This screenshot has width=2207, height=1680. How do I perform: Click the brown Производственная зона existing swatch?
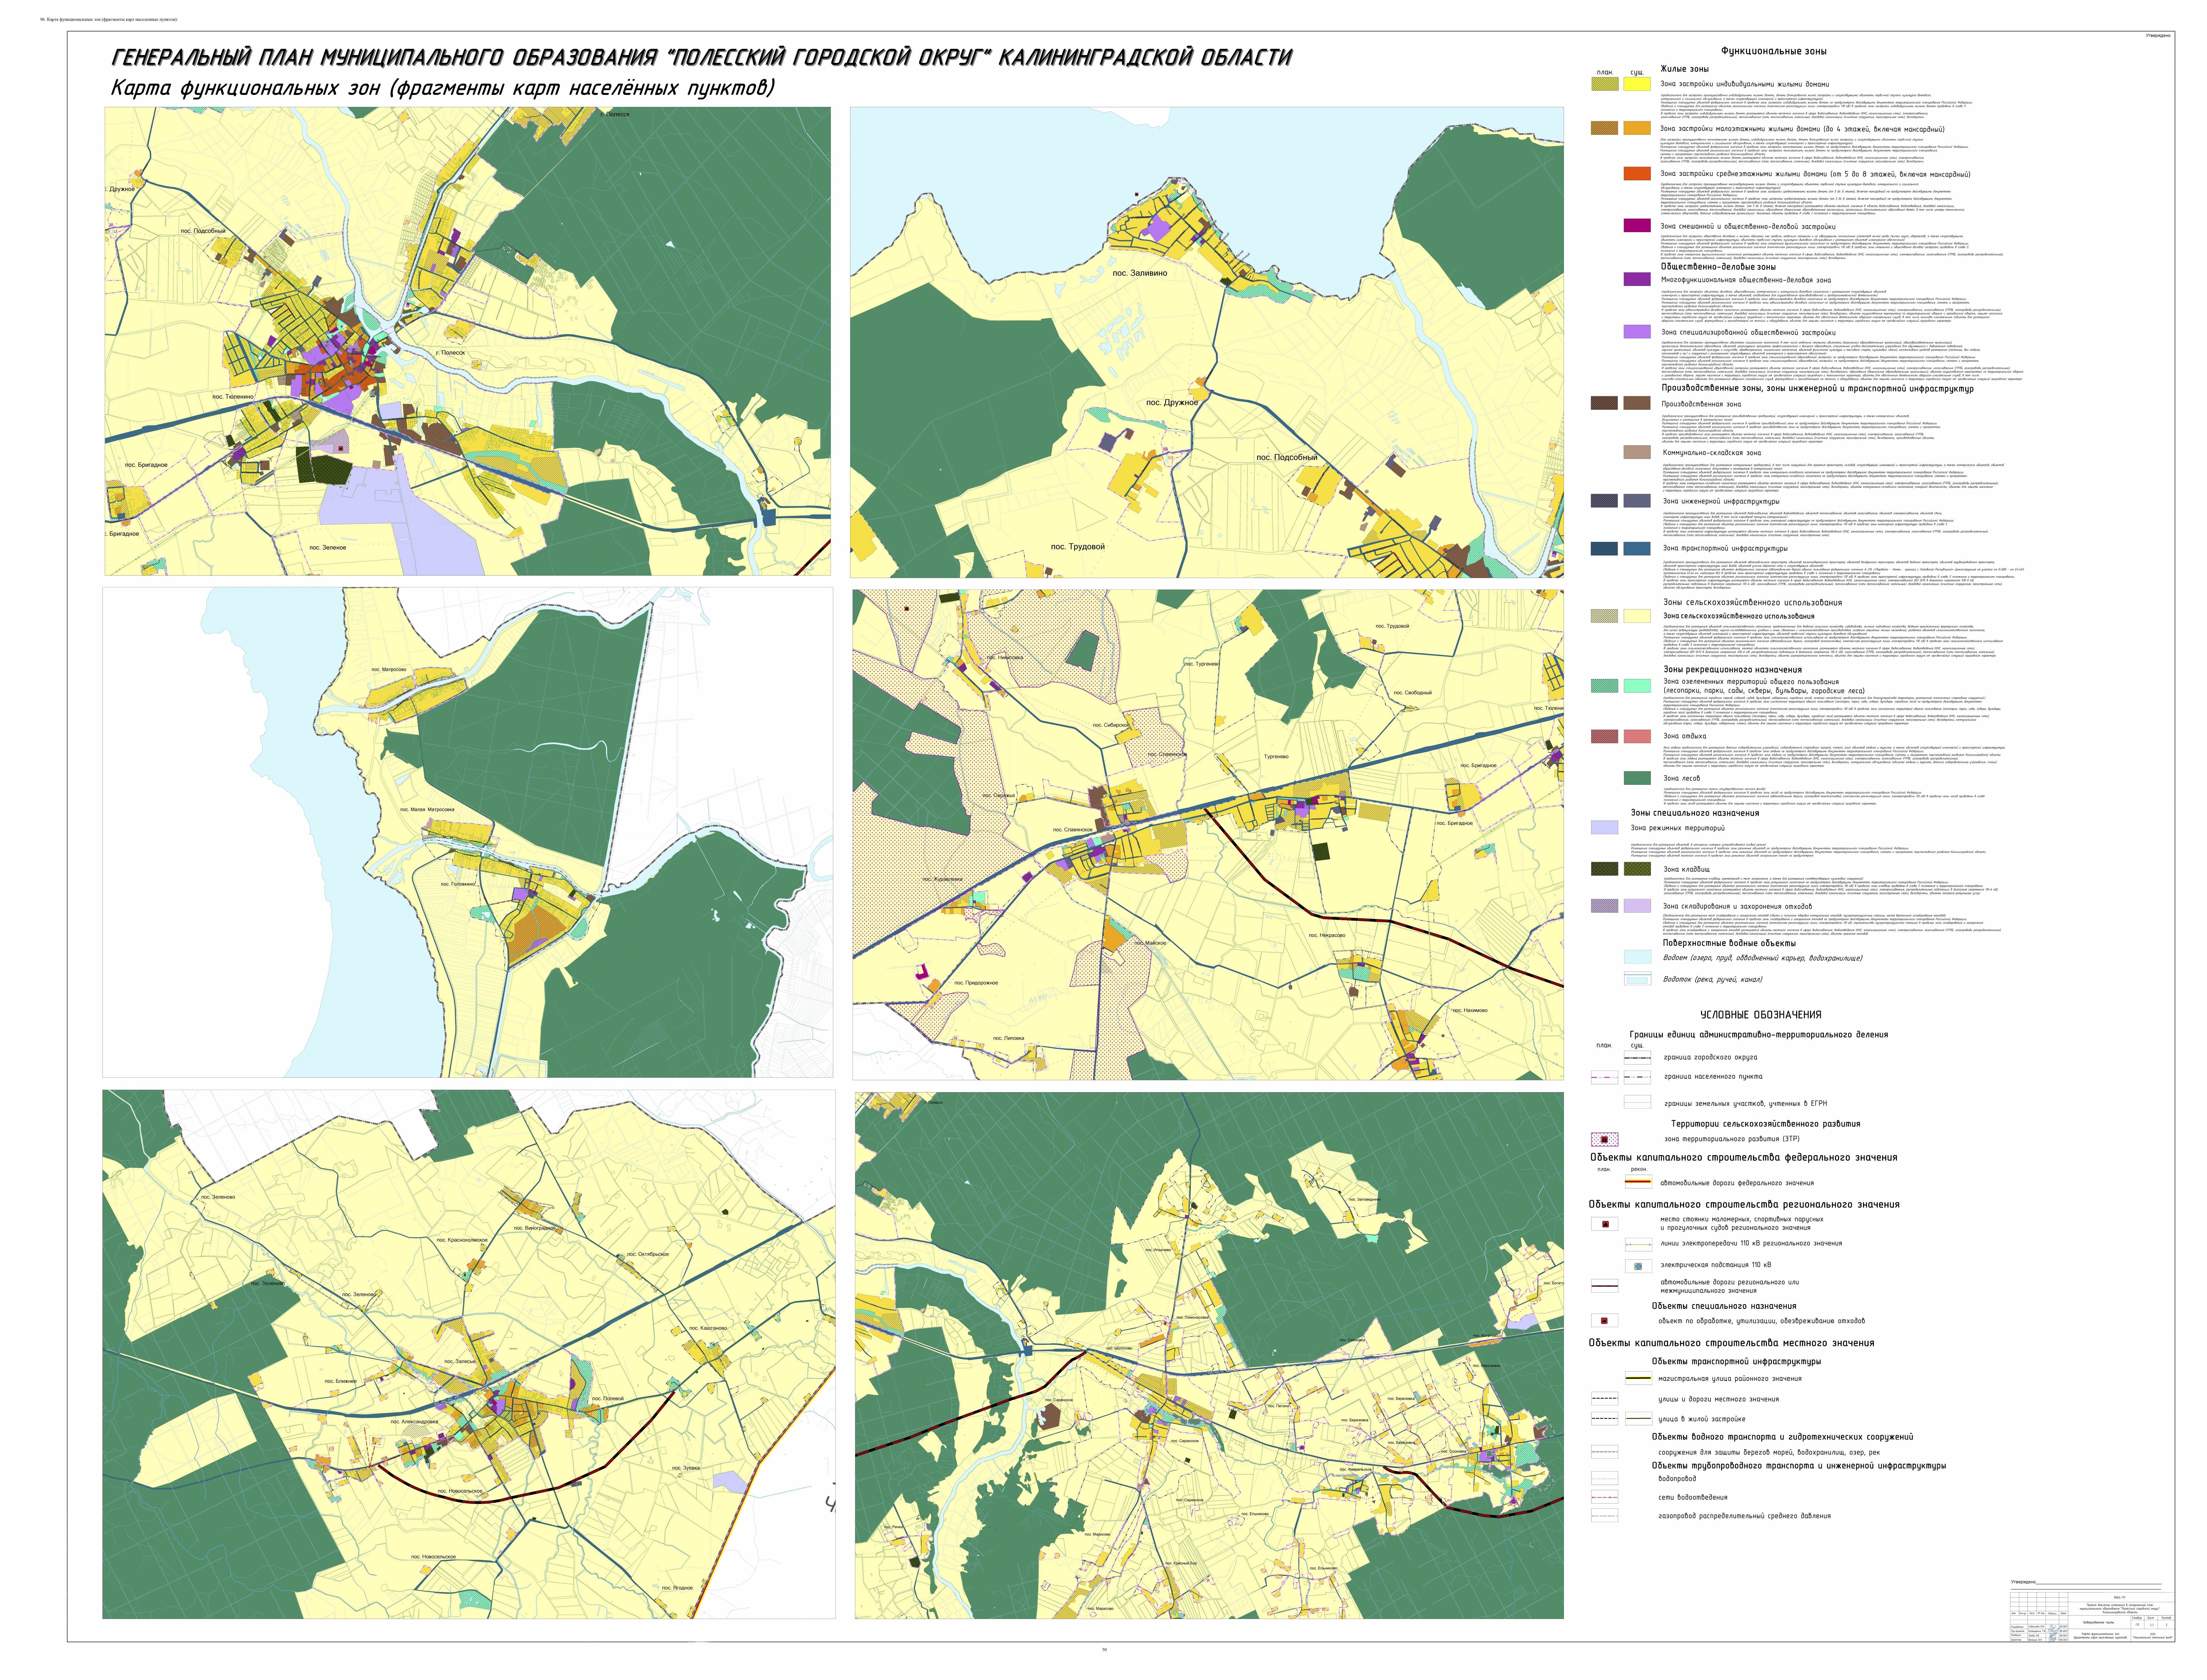click(x=1637, y=403)
